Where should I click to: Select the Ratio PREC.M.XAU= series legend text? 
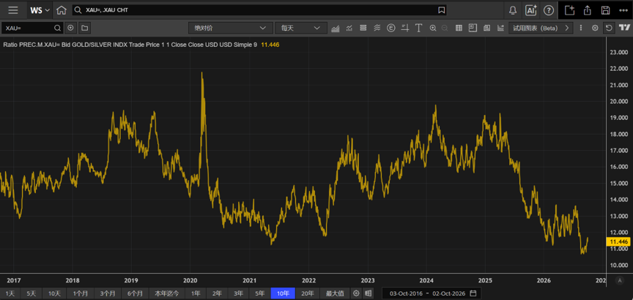point(130,45)
